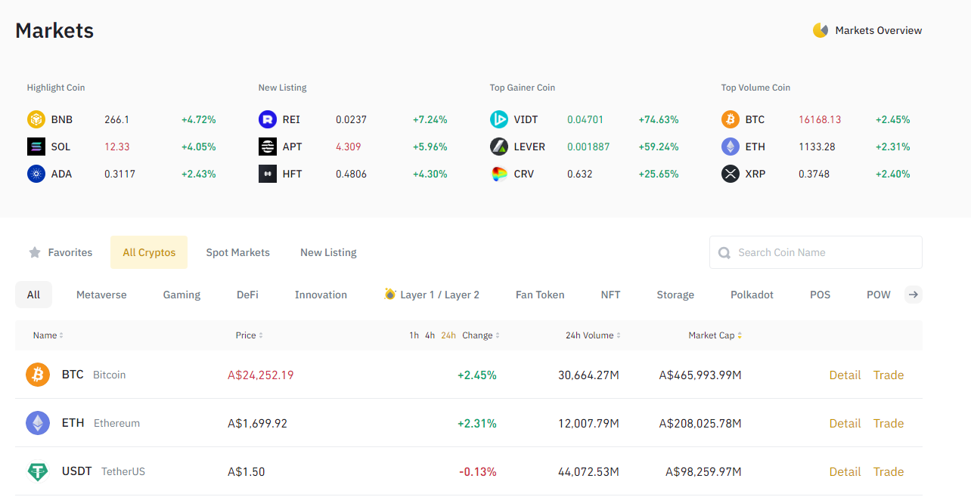Screen dimensions: 971x497
Task: Filter by Gaming category
Action: (181, 295)
